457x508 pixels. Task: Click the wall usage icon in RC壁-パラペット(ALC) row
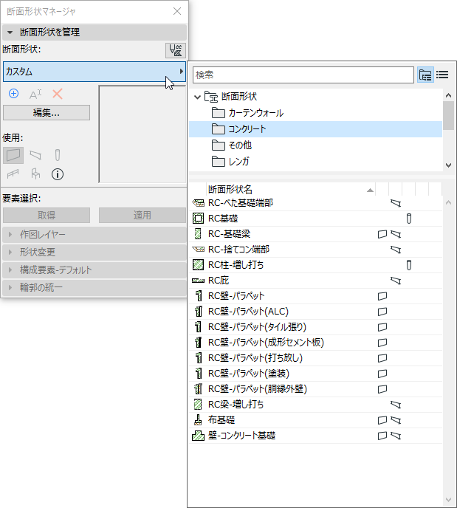point(382,312)
